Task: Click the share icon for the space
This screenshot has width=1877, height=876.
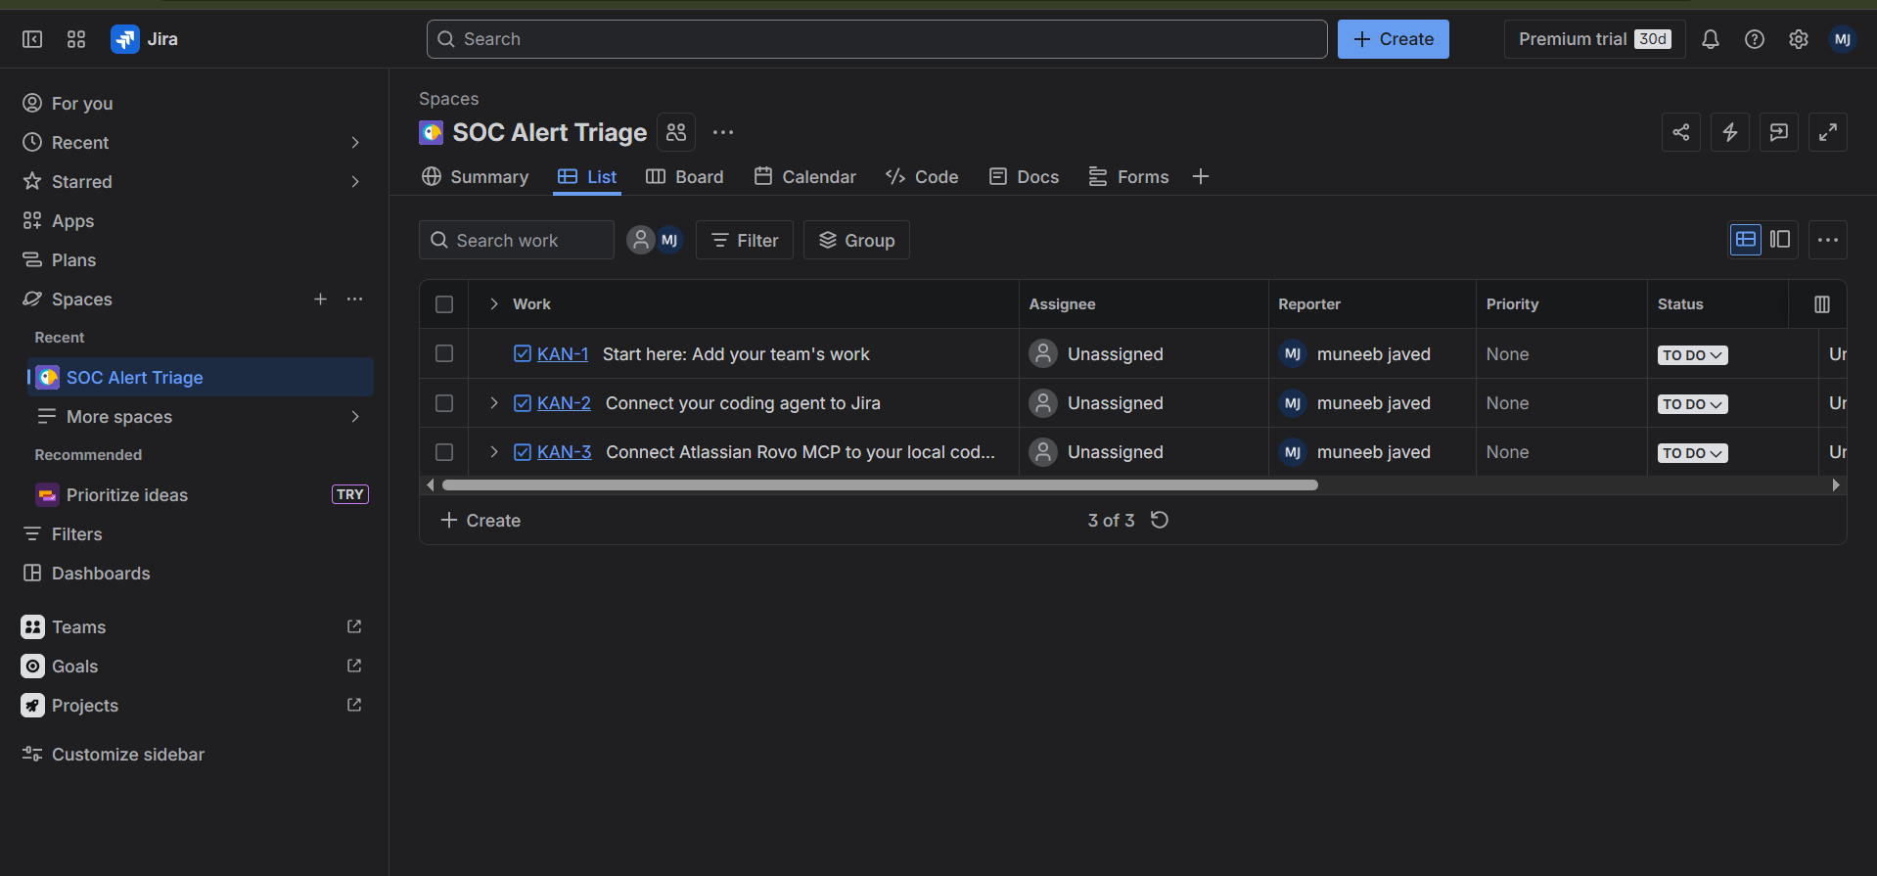Action: coord(1680,132)
